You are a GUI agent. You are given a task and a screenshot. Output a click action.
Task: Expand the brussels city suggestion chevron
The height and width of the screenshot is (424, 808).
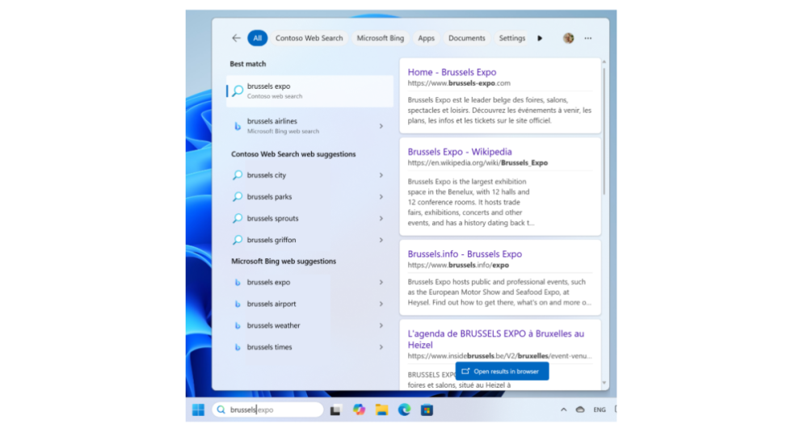click(381, 175)
